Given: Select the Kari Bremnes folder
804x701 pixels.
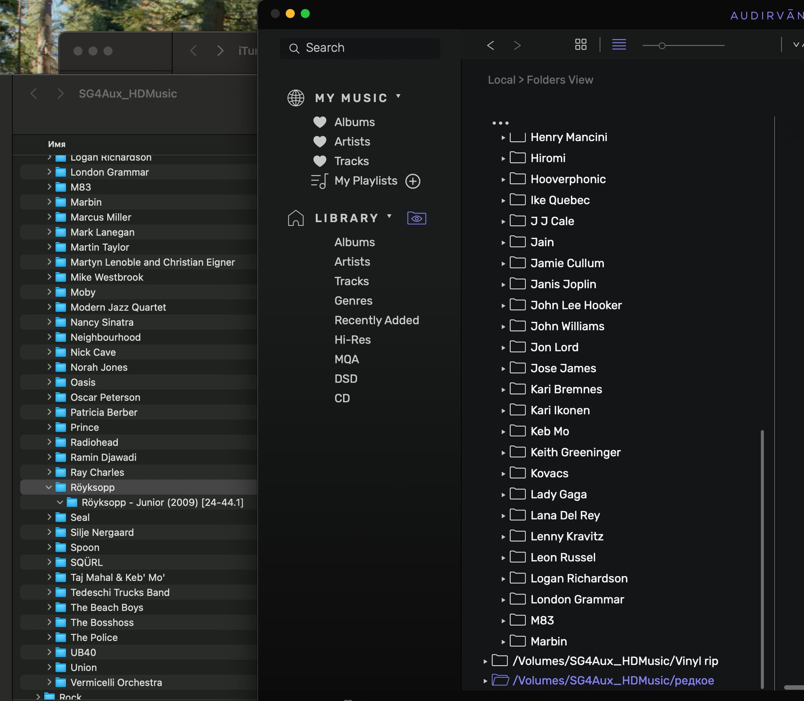Looking at the screenshot, I should pos(566,389).
